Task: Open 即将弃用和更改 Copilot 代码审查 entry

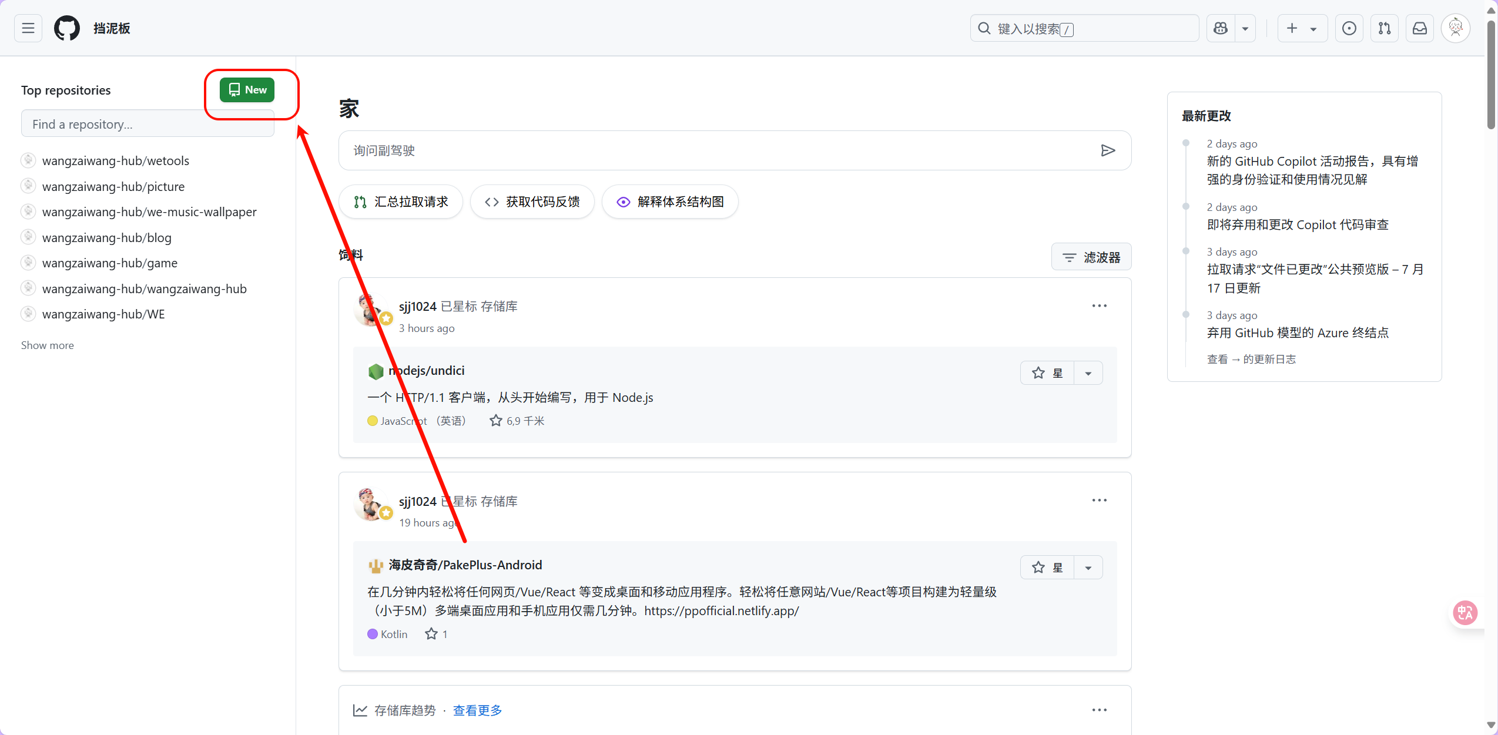Action: click(1298, 225)
